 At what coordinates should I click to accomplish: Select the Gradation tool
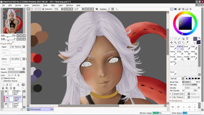pyautogui.click(x=187, y=58)
